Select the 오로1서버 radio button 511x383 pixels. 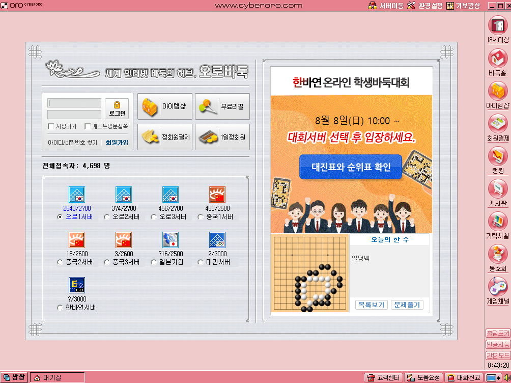click(60, 216)
